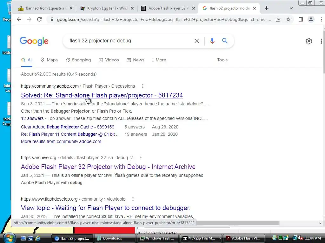Viewport: 325px width, 243px height.
Task: Open Waiting for Flash Player to connect result
Action: 106,208
